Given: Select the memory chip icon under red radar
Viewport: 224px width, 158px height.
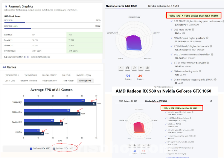Looking at the screenshot, I should click(x=134, y=146).
